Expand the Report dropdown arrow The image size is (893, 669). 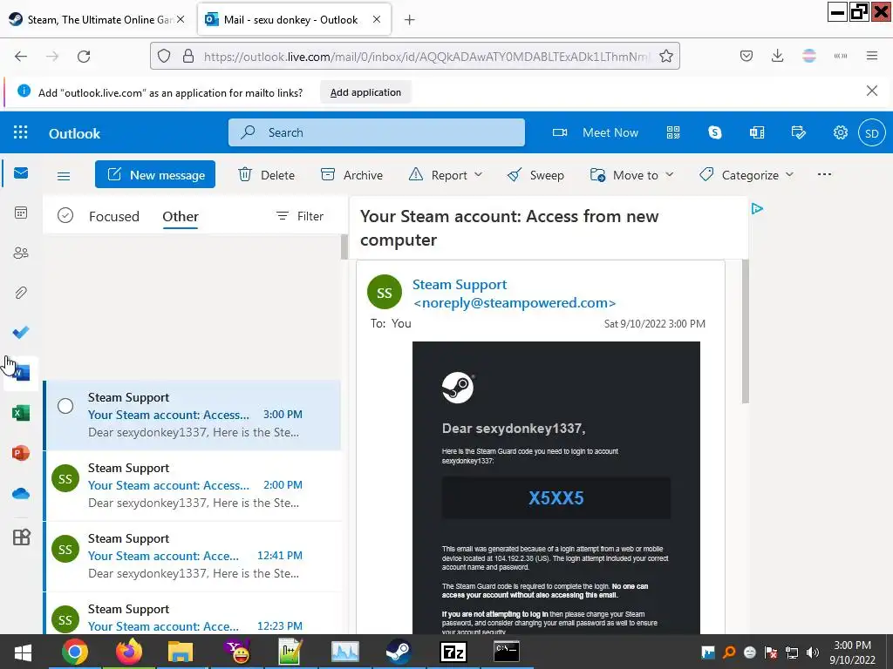[478, 174]
